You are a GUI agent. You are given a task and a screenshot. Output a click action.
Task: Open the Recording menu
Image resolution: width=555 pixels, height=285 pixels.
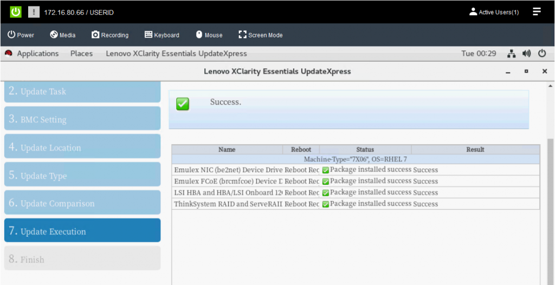(110, 35)
